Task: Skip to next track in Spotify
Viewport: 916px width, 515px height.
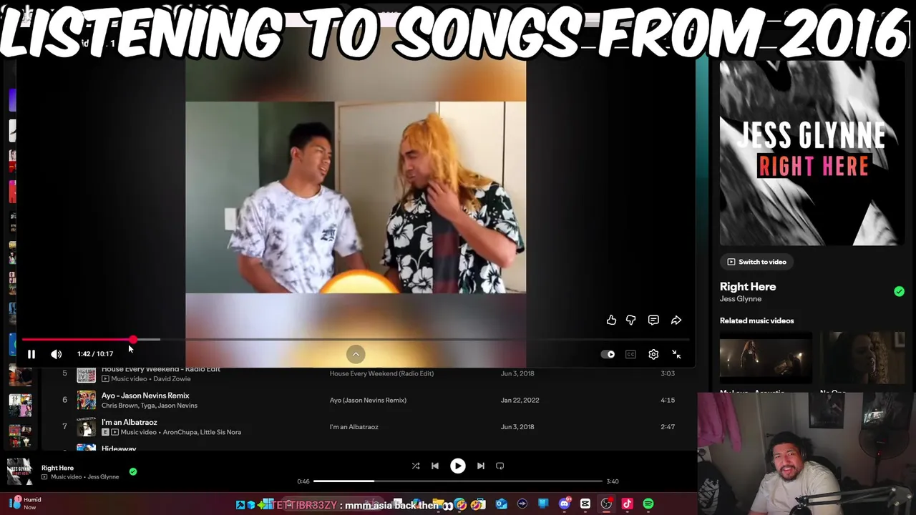Action: pos(481,466)
